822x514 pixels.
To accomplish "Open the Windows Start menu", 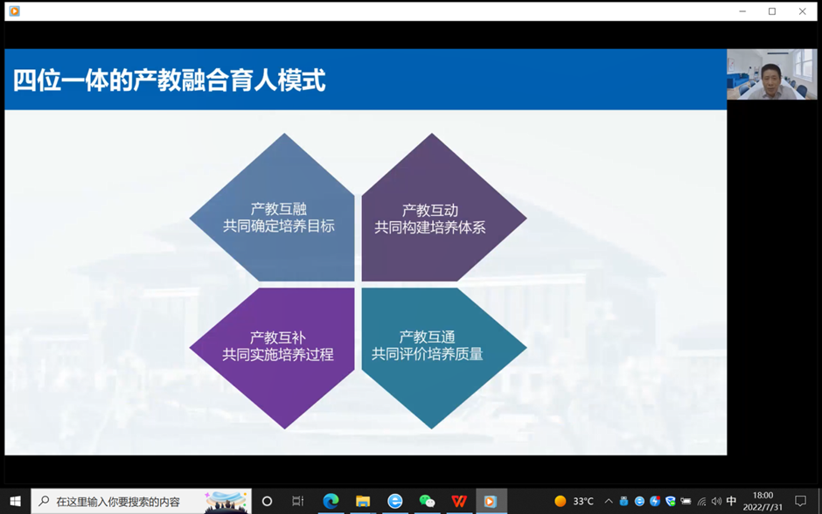I will pyautogui.click(x=15, y=501).
